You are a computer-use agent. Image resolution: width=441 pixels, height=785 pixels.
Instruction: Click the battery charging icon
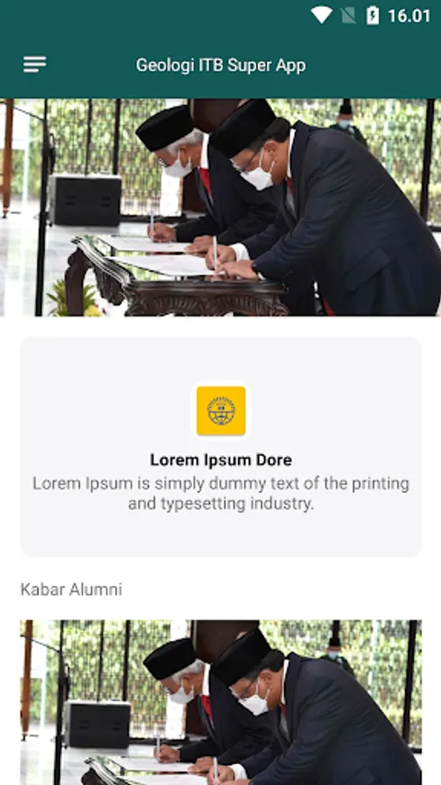click(372, 16)
